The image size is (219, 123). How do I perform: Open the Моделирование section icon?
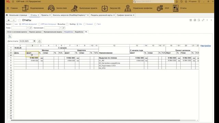[x=25, y=8]
